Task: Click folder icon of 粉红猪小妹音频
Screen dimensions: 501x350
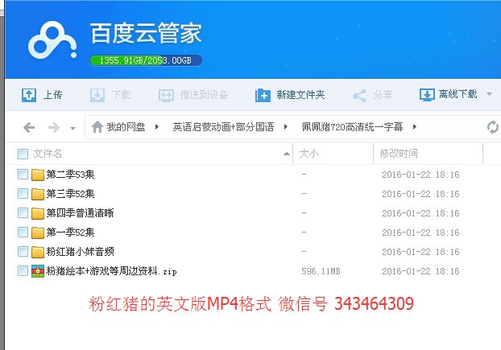Action: 38,252
